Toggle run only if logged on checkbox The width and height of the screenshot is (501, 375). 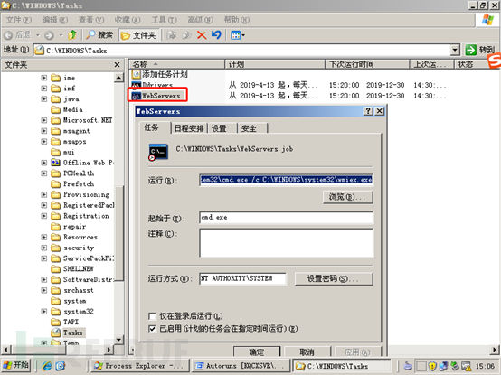point(153,316)
